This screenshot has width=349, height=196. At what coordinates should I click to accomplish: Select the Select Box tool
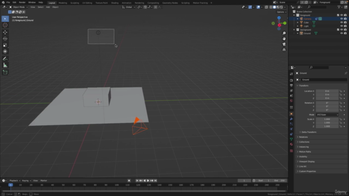pyautogui.click(x=5, y=19)
